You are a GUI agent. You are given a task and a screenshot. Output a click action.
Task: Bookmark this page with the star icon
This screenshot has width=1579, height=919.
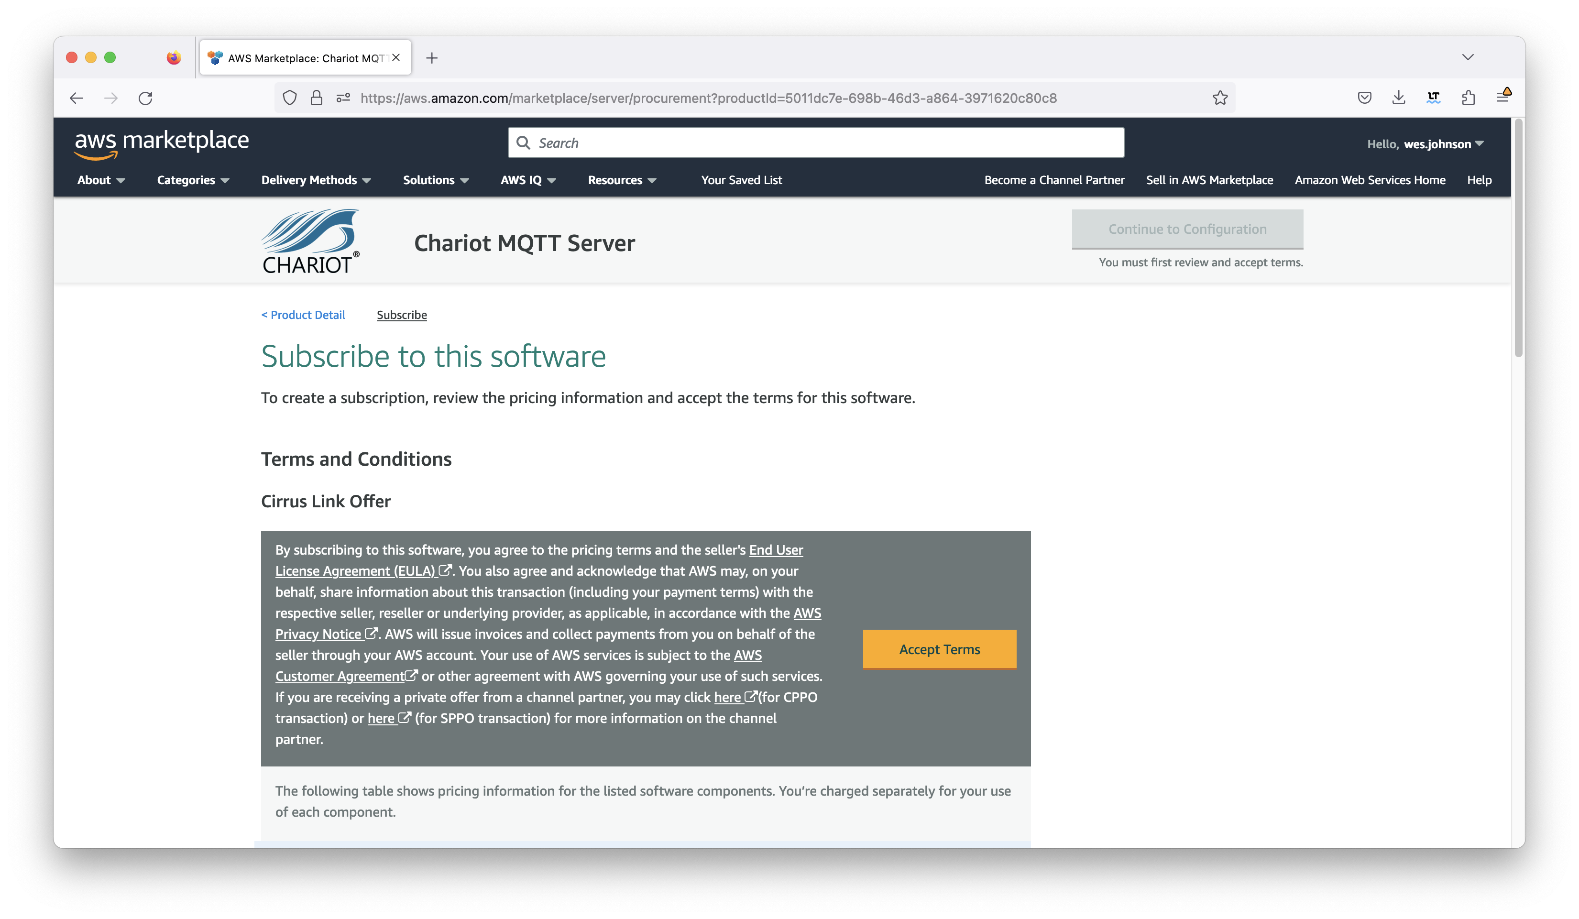1220,98
